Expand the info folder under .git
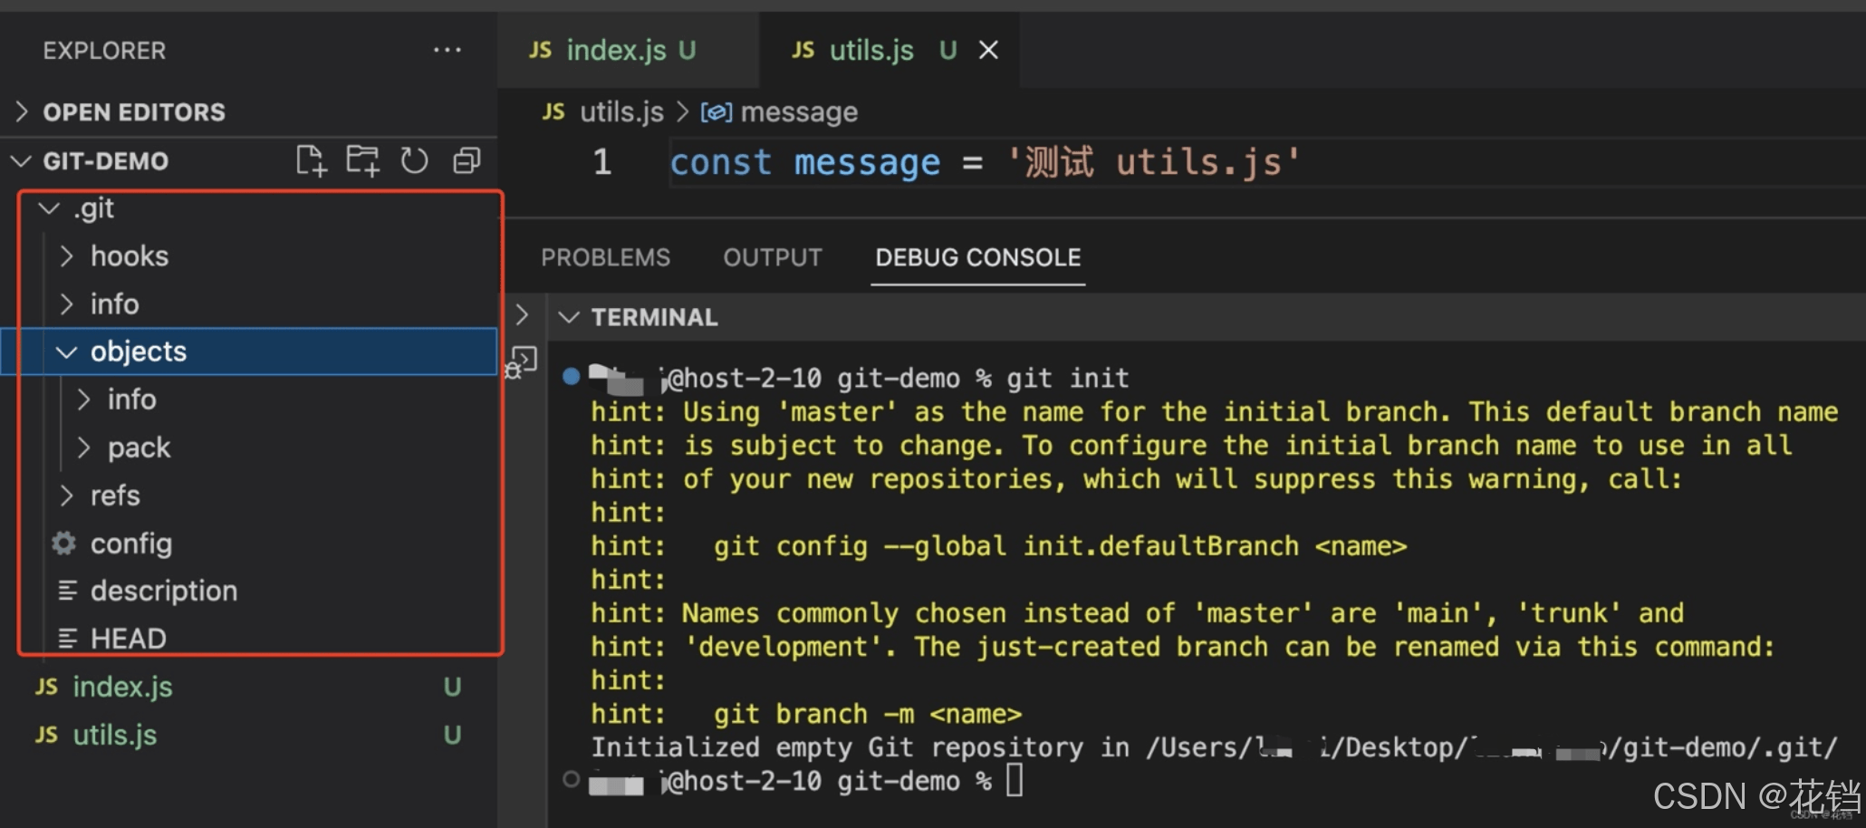1866x828 pixels. coord(66,304)
